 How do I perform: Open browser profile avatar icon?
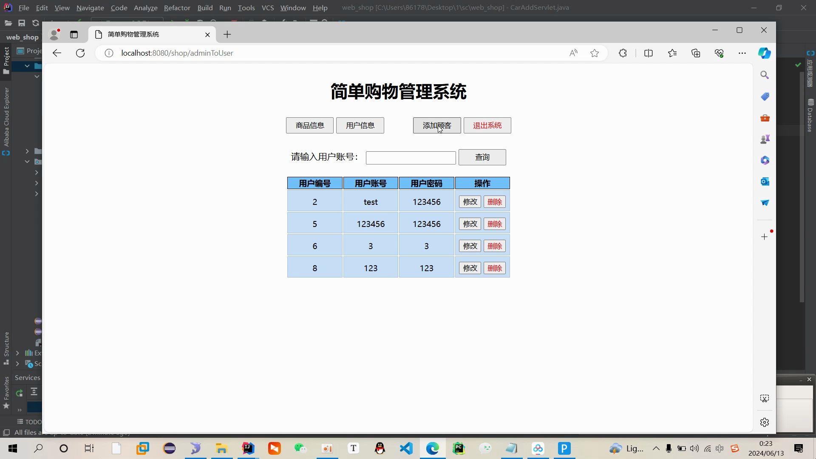[54, 34]
